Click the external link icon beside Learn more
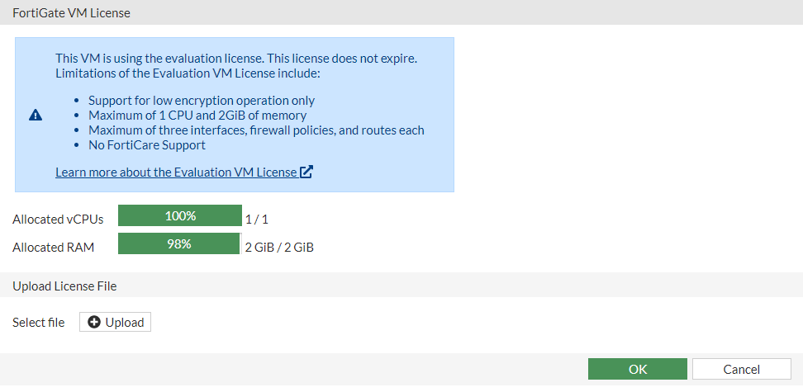 306,172
